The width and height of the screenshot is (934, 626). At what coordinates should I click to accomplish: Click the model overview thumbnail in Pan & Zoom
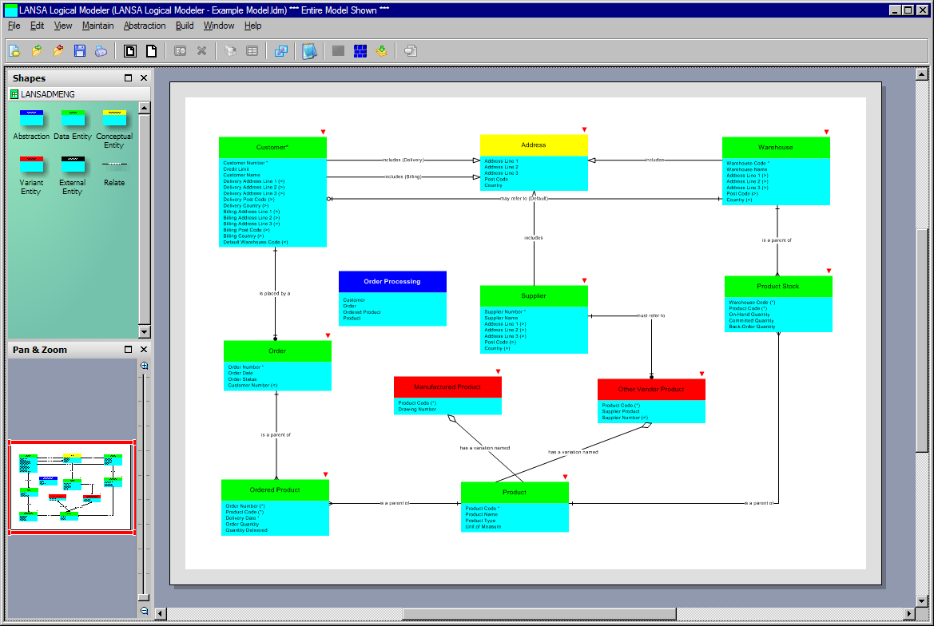point(72,487)
